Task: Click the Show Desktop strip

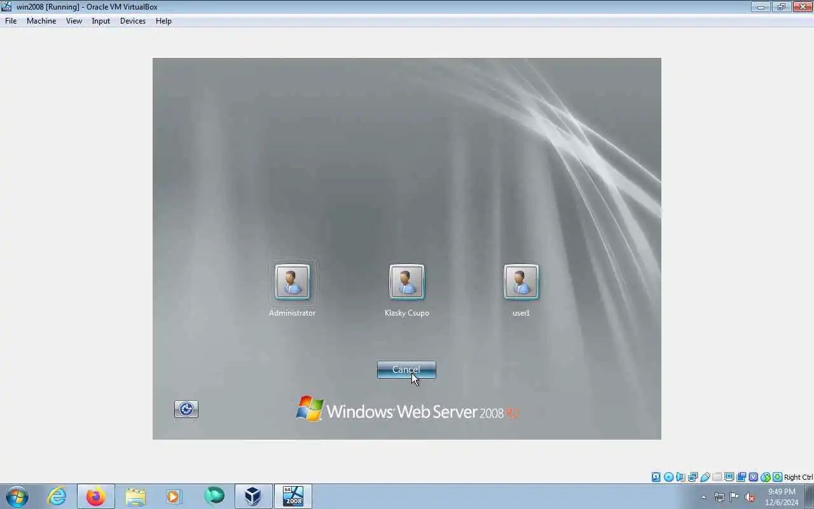Action: tap(810, 496)
